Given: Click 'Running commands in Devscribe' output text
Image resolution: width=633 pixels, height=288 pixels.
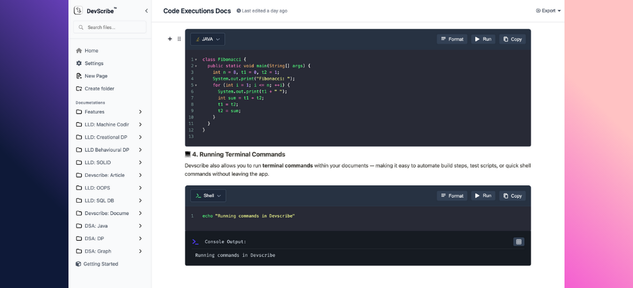Looking at the screenshot, I should pos(235,255).
